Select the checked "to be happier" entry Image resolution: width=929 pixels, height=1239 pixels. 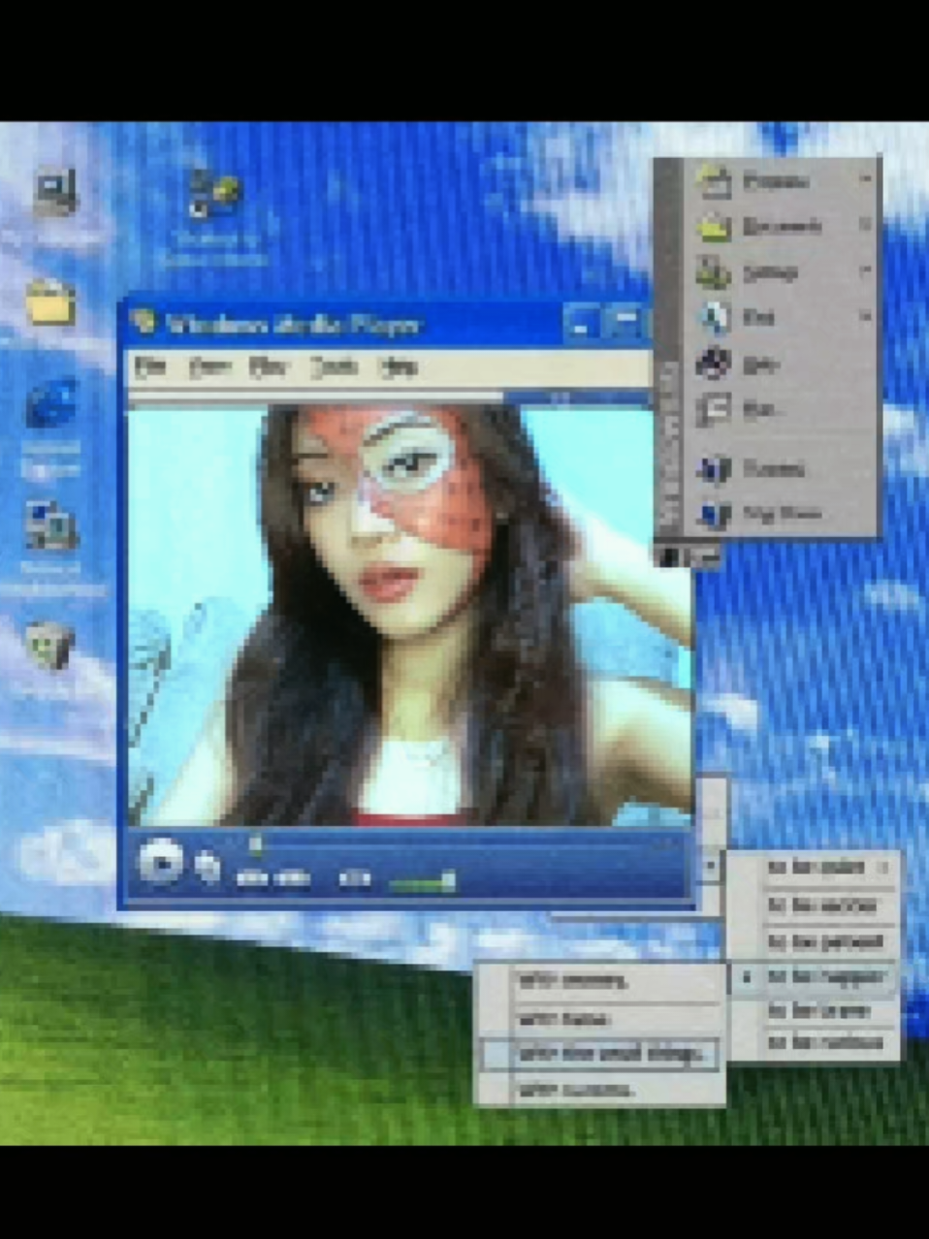813,977
